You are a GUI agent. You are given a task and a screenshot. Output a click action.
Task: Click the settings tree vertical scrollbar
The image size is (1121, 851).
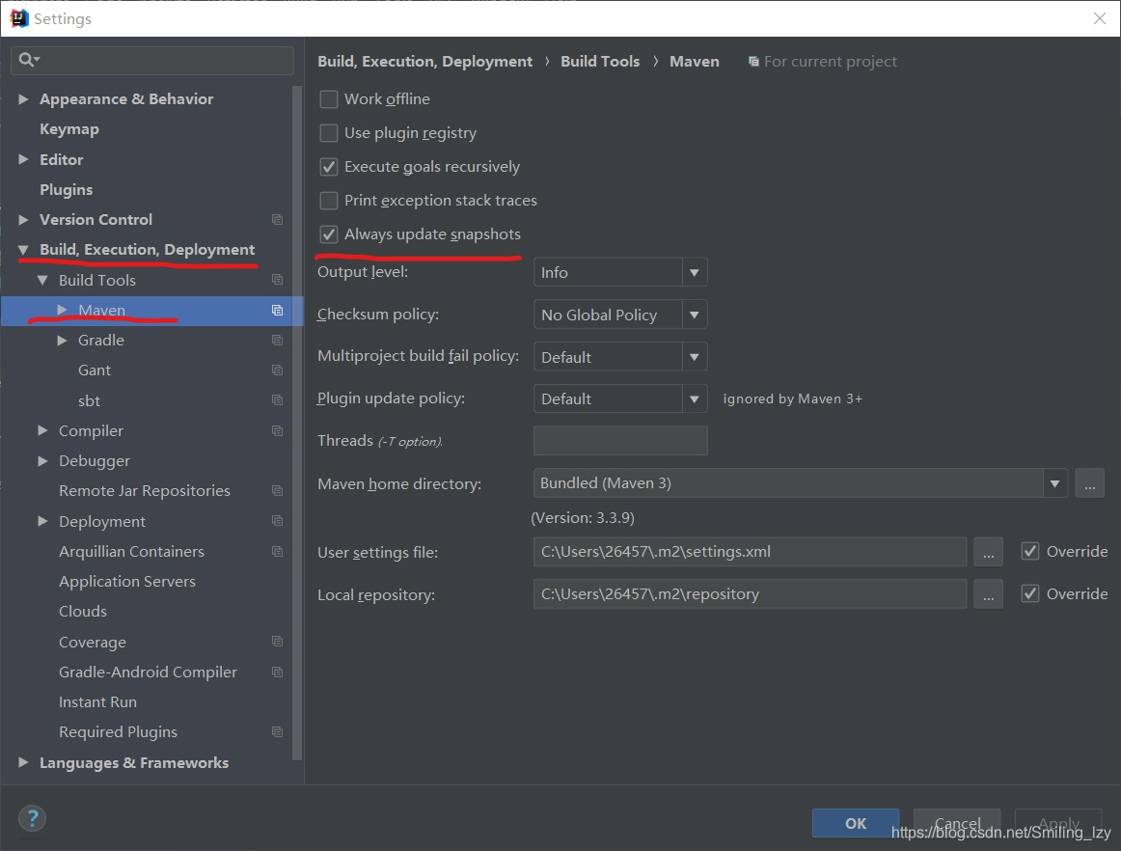tap(297, 423)
